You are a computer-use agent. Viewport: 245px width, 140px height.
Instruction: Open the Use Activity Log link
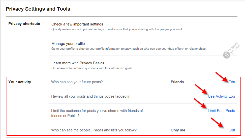tap(221, 96)
